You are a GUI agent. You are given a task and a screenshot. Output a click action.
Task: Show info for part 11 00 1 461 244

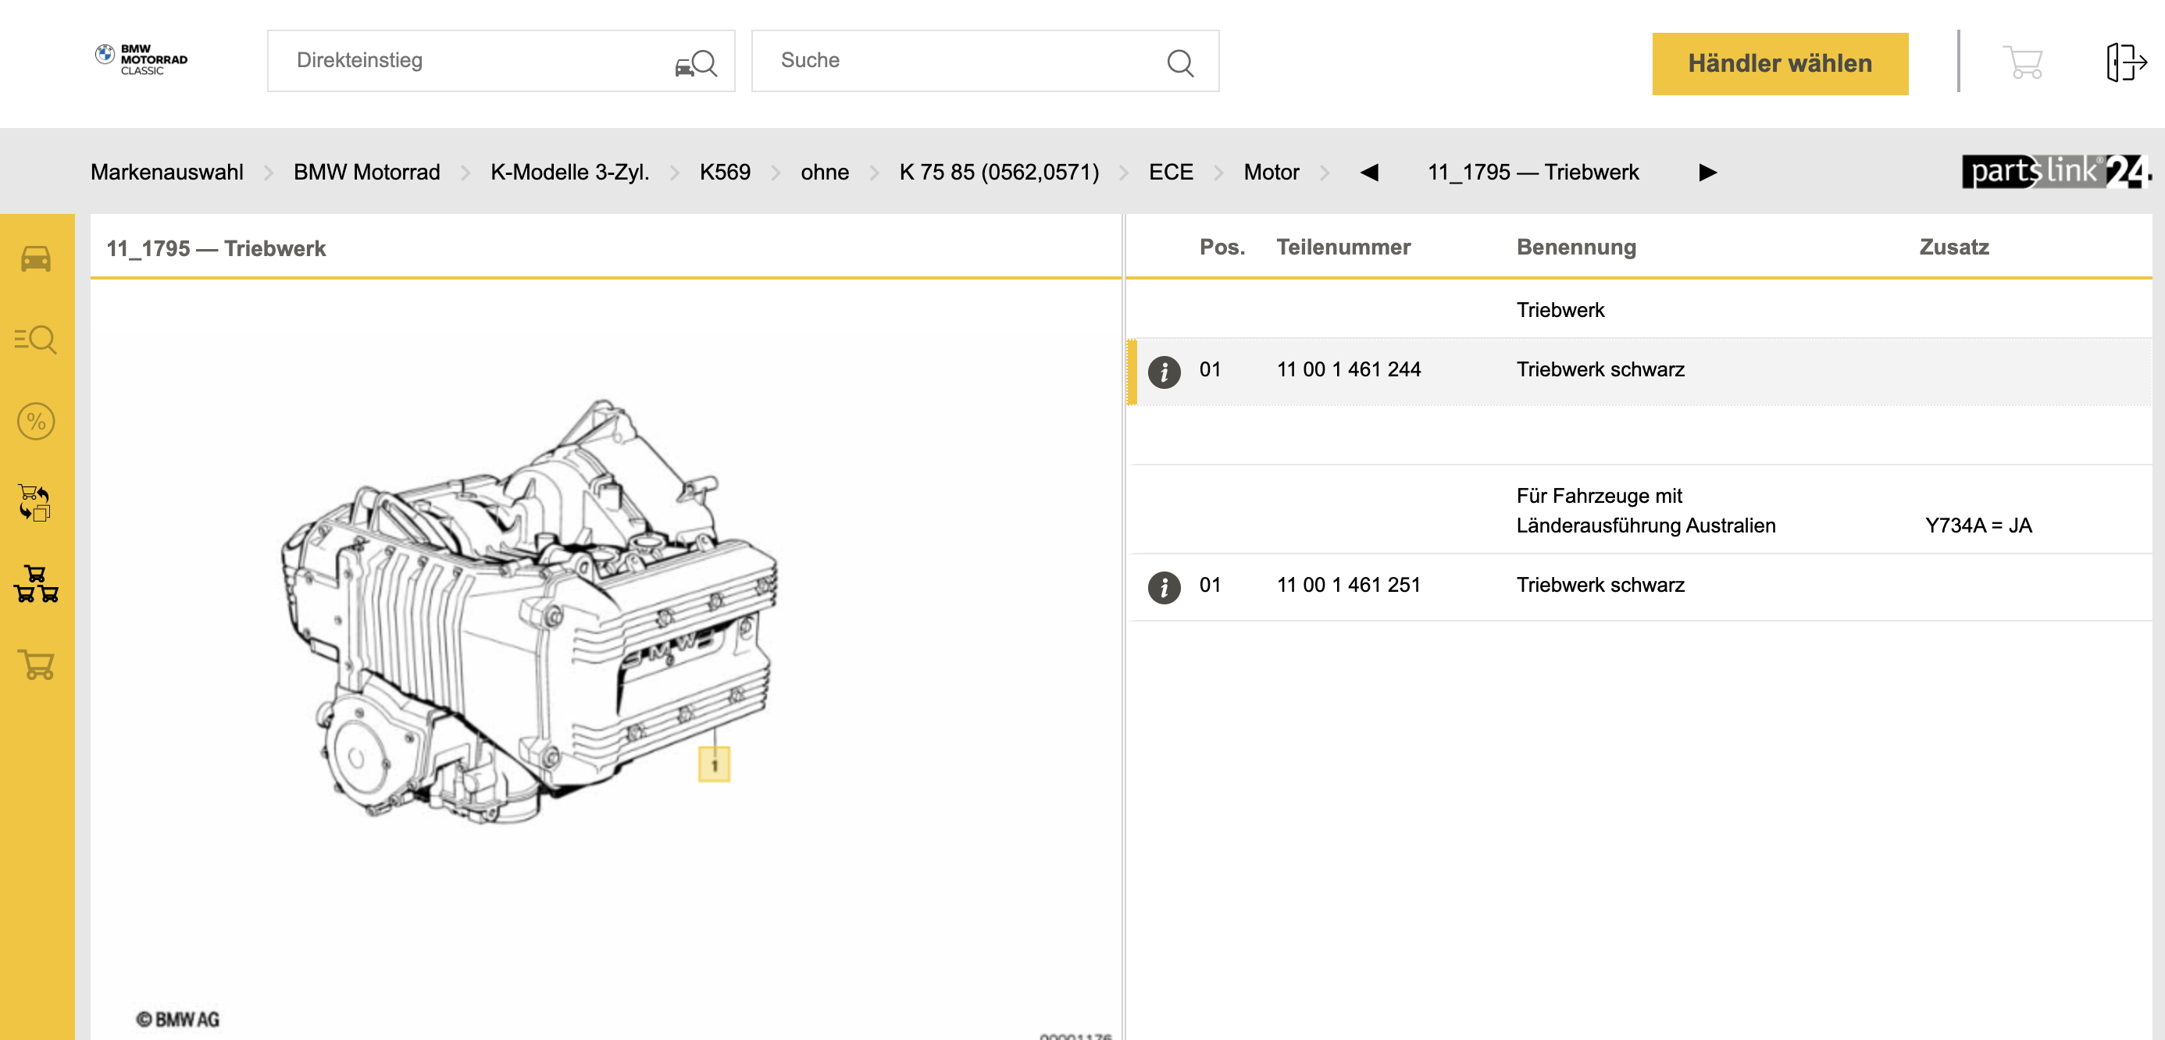click(1164, 372)
